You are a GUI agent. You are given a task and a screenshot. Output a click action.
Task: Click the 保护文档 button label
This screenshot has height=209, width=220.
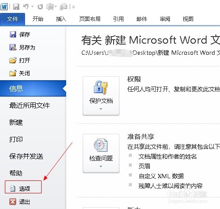coord(101,101)
